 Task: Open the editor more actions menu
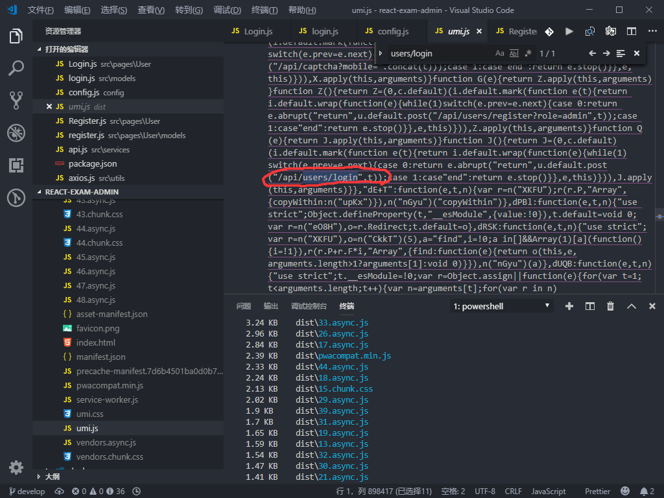pyautogui.click(x=652, y=31)
